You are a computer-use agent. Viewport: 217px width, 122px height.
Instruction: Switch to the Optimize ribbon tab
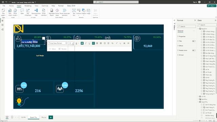click(45, 6)
